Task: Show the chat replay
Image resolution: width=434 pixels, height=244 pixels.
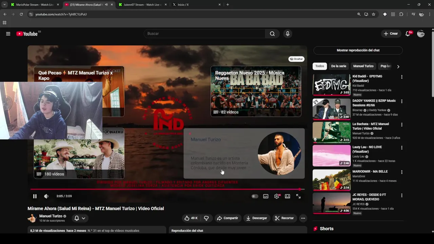Action: coord(358,50)
